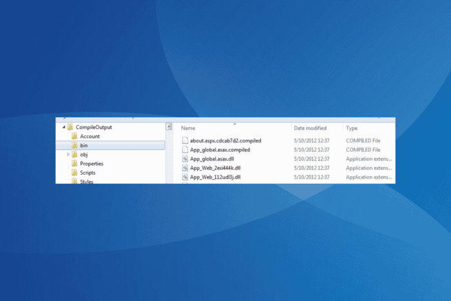
Task: Open the Scripts folder label
Action: [x=88, y=173]
